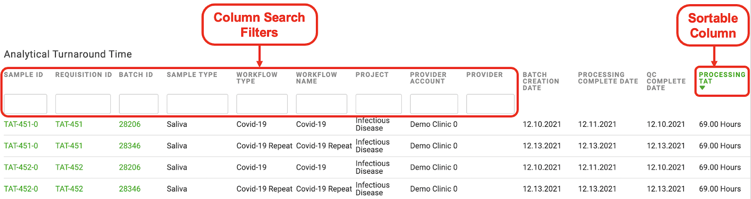Activate the Workflow Type search box

pos(262,104)
